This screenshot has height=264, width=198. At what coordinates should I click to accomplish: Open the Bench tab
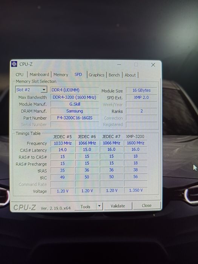(114, 75)
